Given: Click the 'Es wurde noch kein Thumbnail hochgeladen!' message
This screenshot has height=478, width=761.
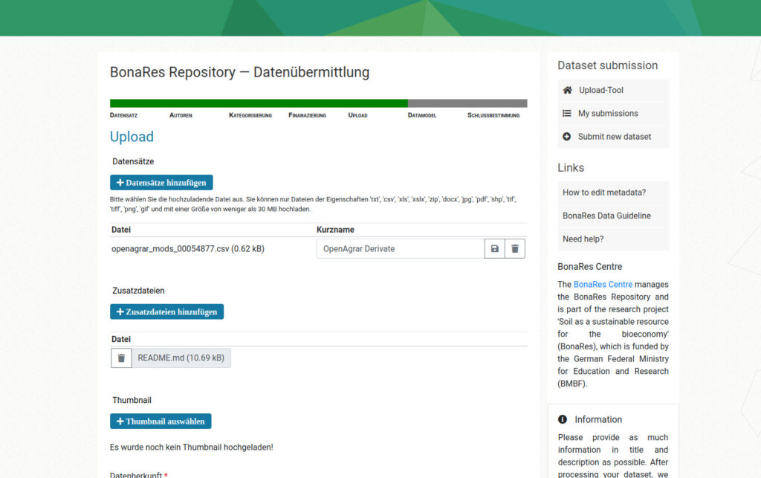Looking at the screenshot, I should (191, 448).
